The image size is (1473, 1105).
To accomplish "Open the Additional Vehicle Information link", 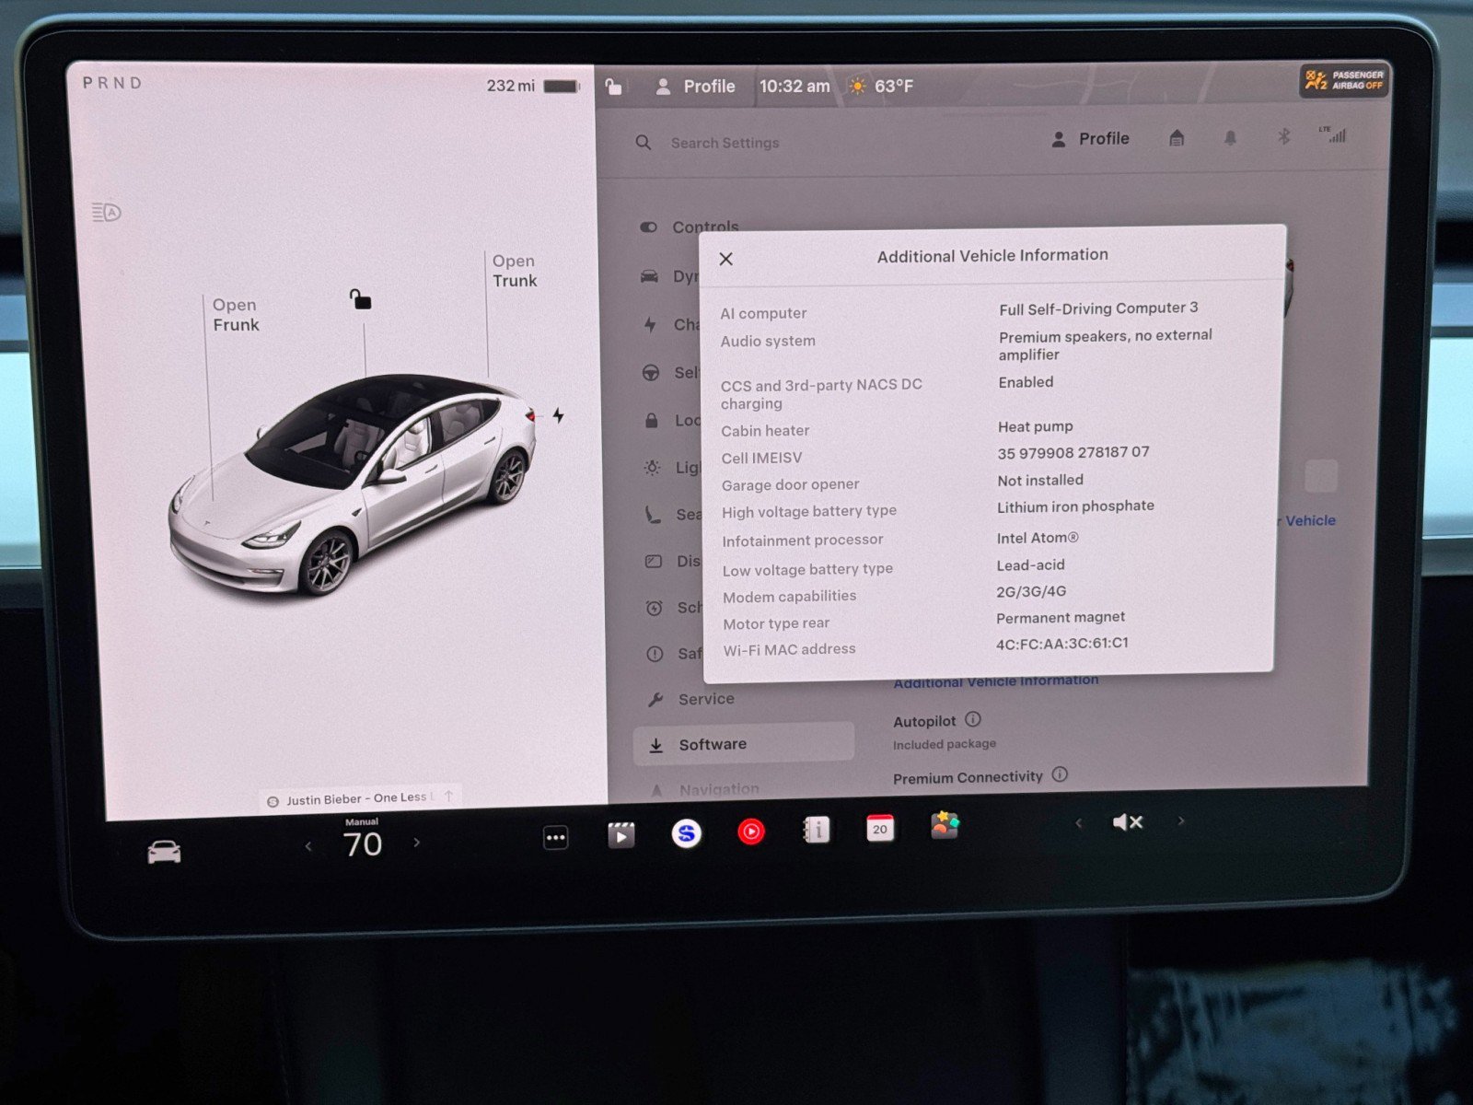I will [995, 680].
